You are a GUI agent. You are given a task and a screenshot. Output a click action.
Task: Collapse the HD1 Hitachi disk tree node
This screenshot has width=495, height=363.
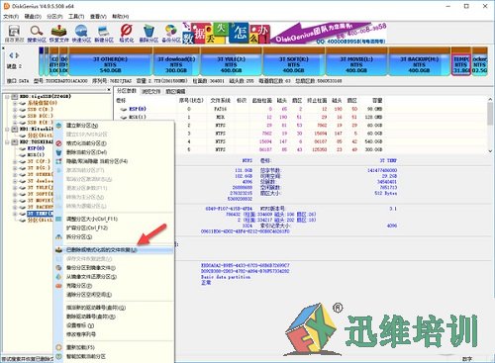point(7,130)
